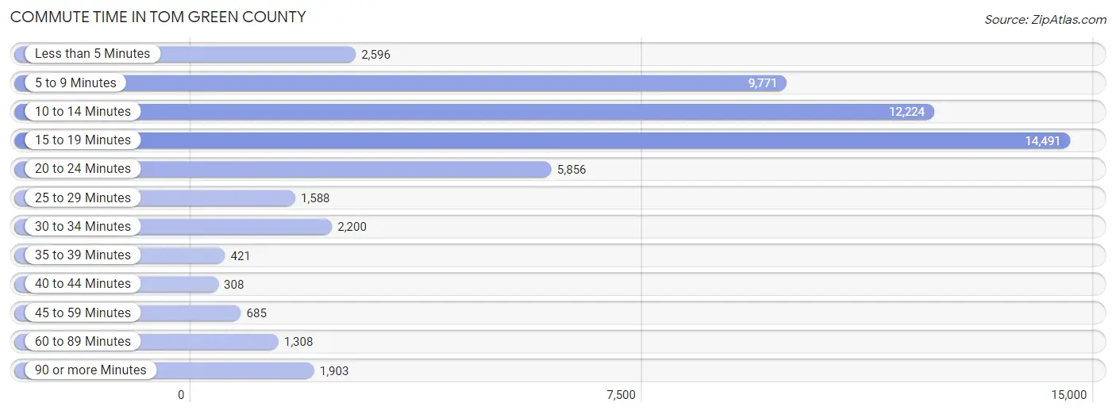Select the Less than 5 Minutes label

click(x=92, y=54)
